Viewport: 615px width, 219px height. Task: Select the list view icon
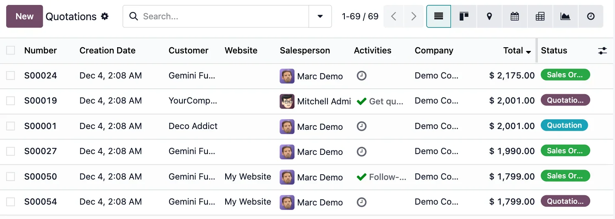click(438, 16)
